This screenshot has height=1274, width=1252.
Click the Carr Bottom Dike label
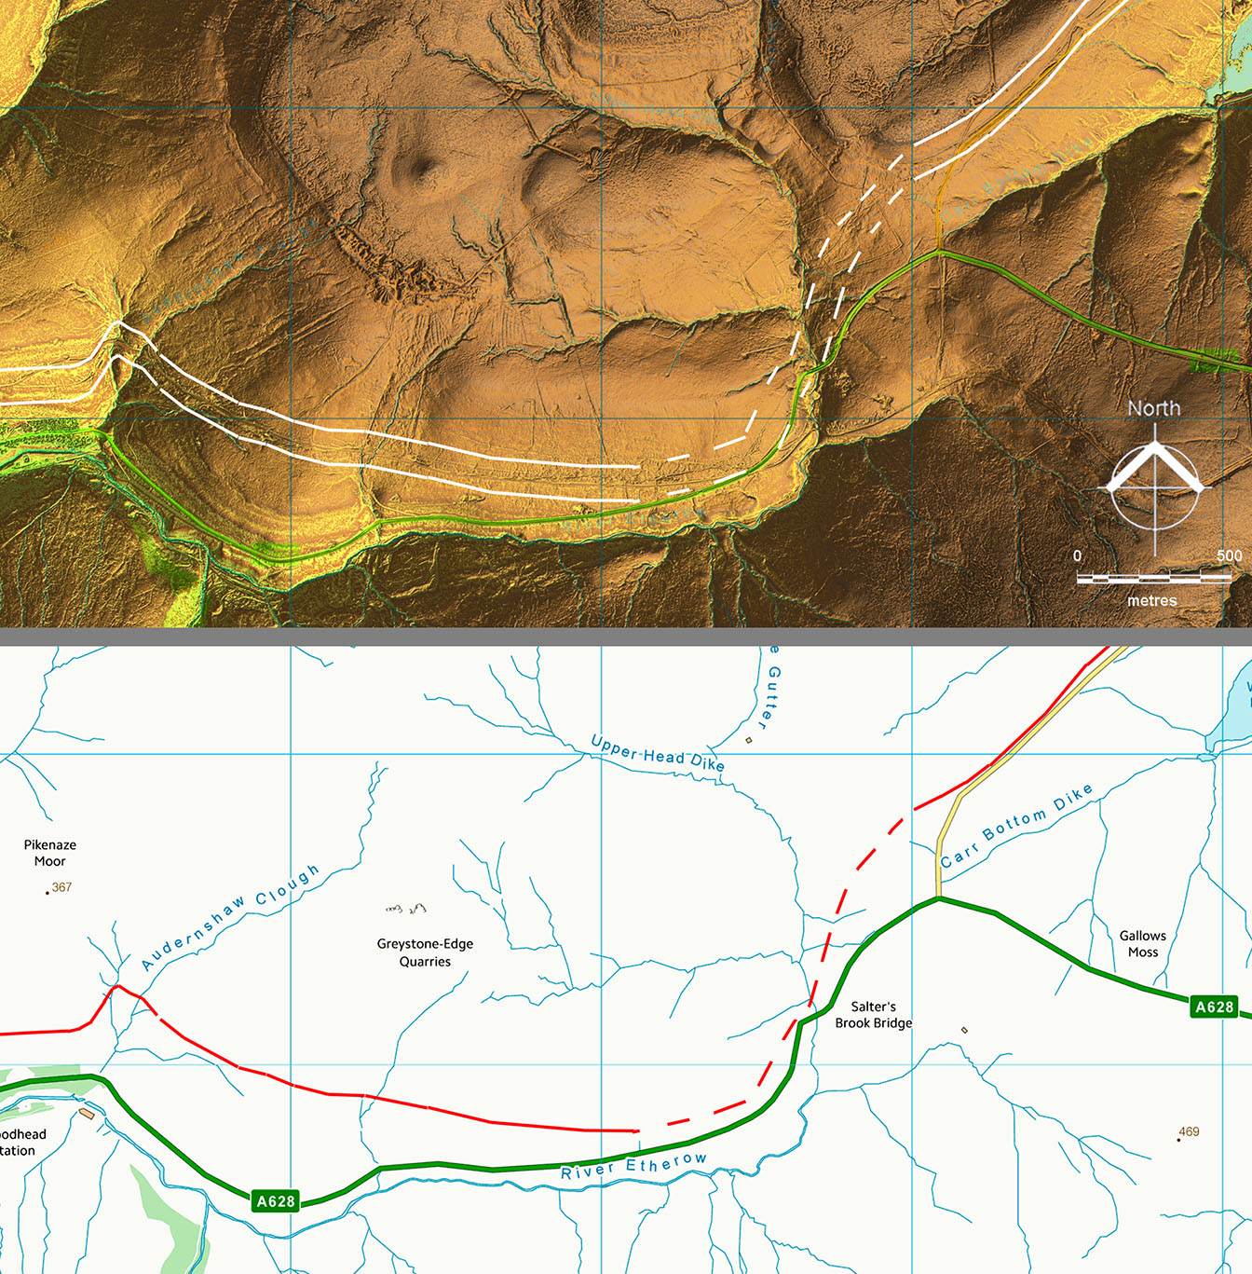click(1016, 826)
